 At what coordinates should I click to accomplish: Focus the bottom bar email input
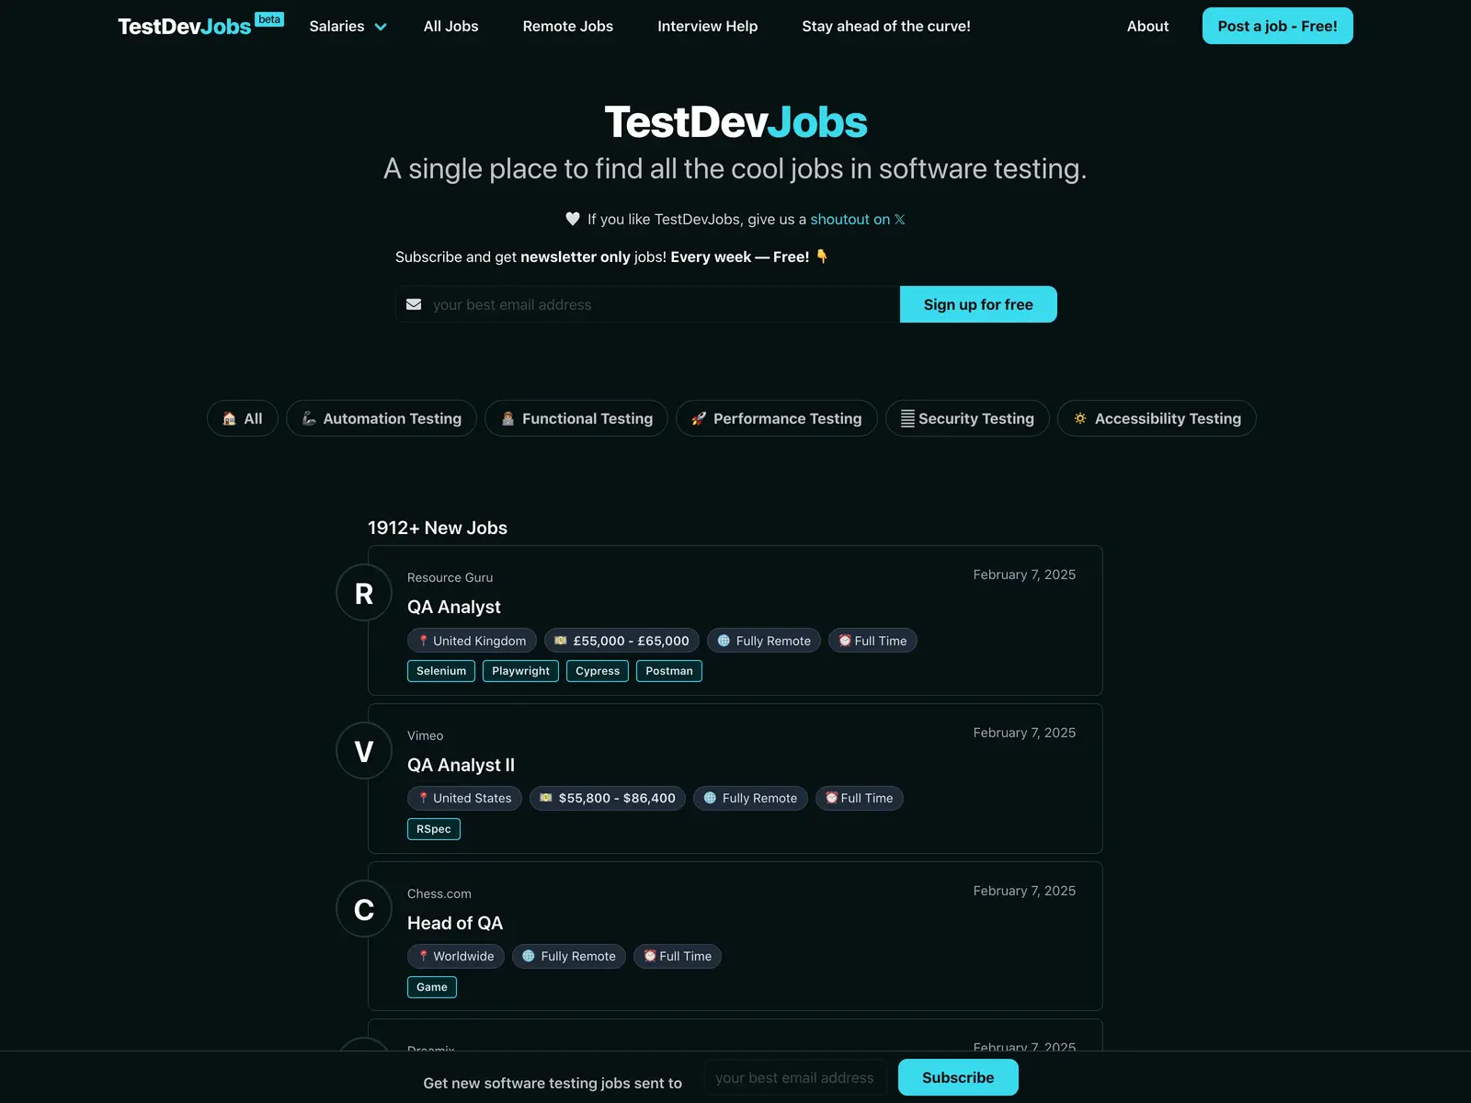pyautogui.click(x=795, y=1077)
